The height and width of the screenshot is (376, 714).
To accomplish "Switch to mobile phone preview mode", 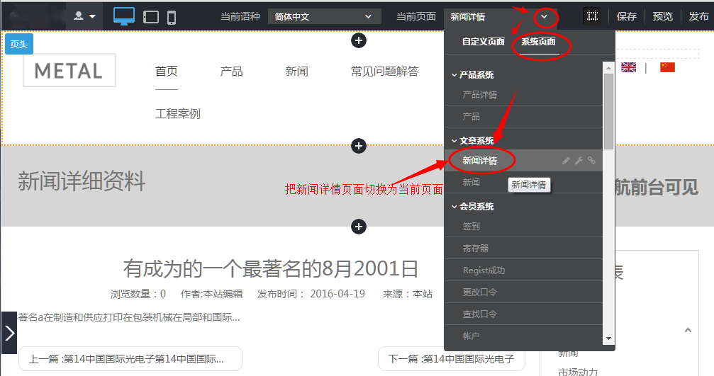I will pyautogui.click(x=172, y=16).
